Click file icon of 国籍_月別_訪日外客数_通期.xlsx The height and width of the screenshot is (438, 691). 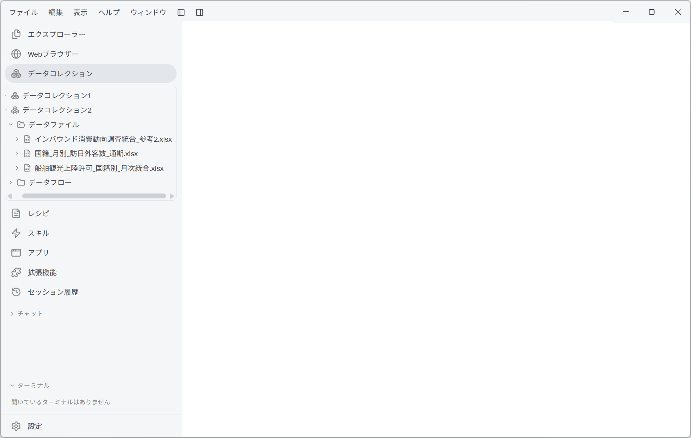pos(27,153)
